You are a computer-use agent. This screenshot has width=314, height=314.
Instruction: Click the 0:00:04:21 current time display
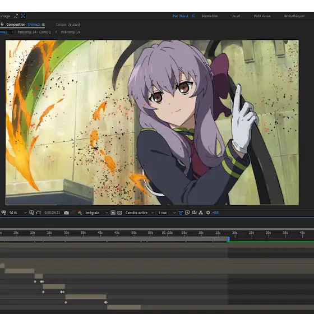52,213
